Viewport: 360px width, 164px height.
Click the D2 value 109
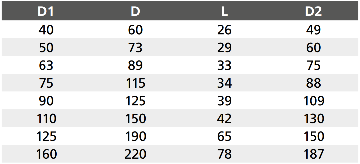(314, 101)
